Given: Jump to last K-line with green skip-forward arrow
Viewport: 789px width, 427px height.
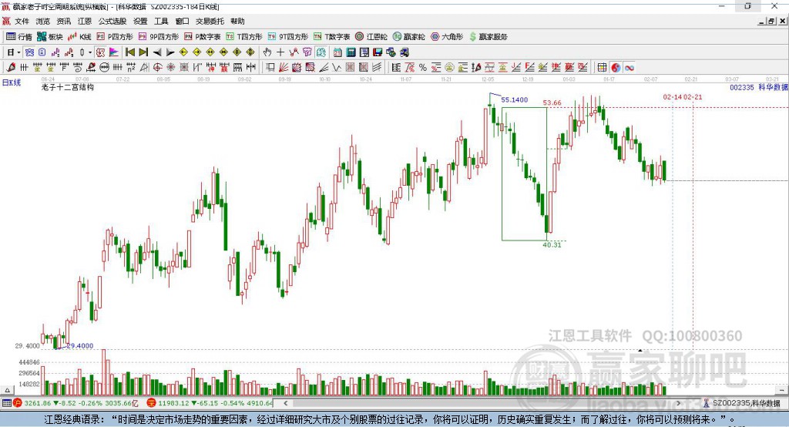Looking at the screenshot, I should 143,52.
